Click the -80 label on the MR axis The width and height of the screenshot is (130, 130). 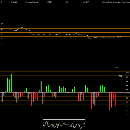(x=127, y=110)
